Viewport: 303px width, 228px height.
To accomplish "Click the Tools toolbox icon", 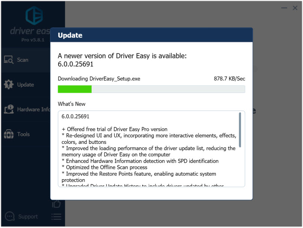I will click(9, 134).
